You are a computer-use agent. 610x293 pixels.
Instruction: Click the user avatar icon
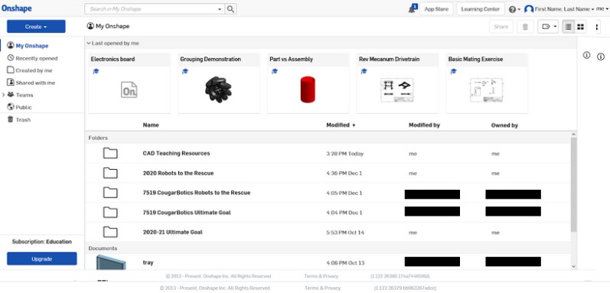pyautogui.click(x=529, y=9)
